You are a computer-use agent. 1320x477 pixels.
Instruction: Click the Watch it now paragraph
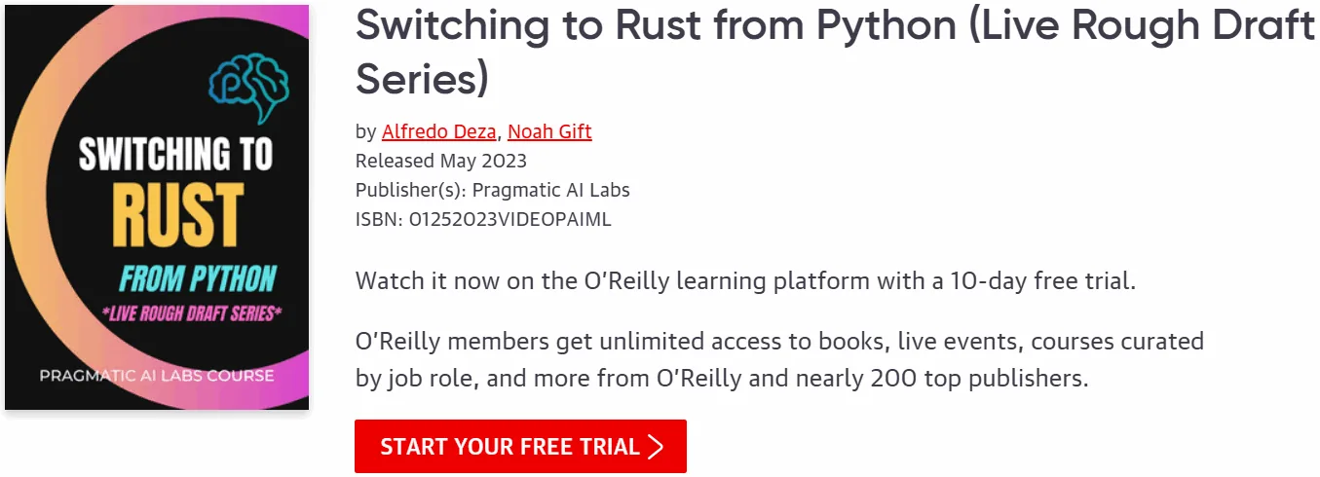[x=746, y=282]
